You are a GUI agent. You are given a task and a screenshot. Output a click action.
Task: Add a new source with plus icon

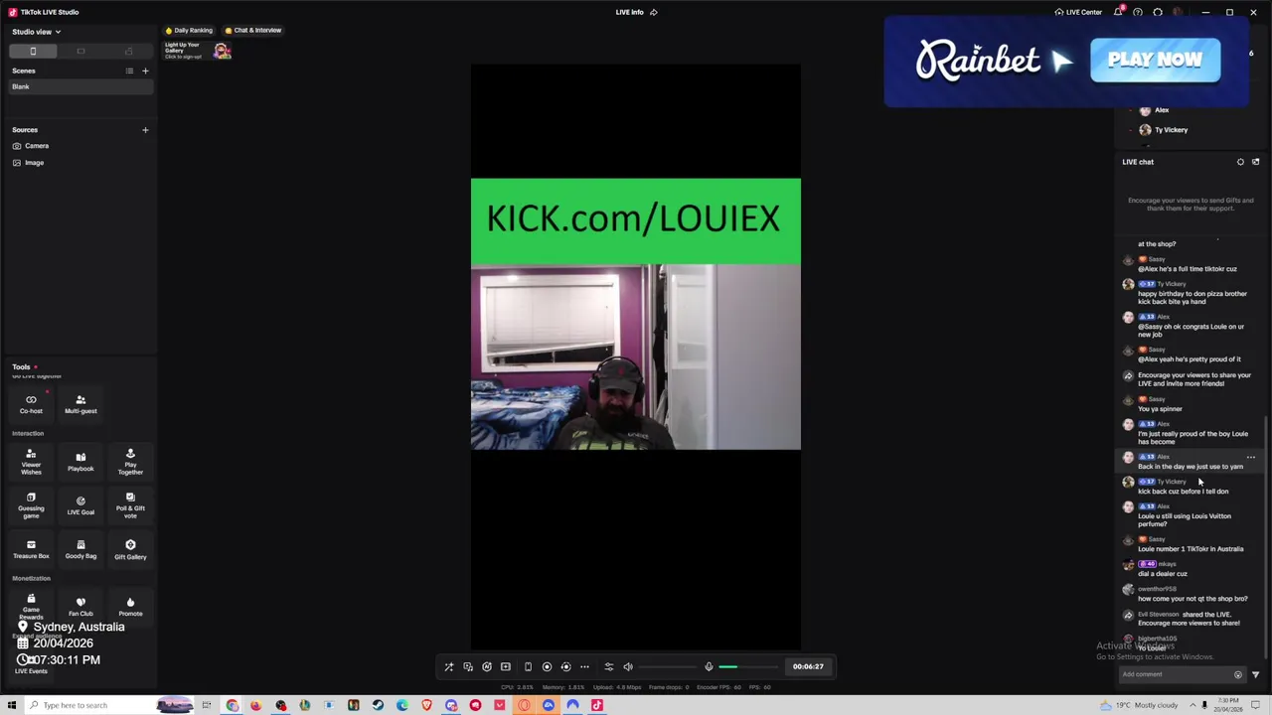(145, 130)
